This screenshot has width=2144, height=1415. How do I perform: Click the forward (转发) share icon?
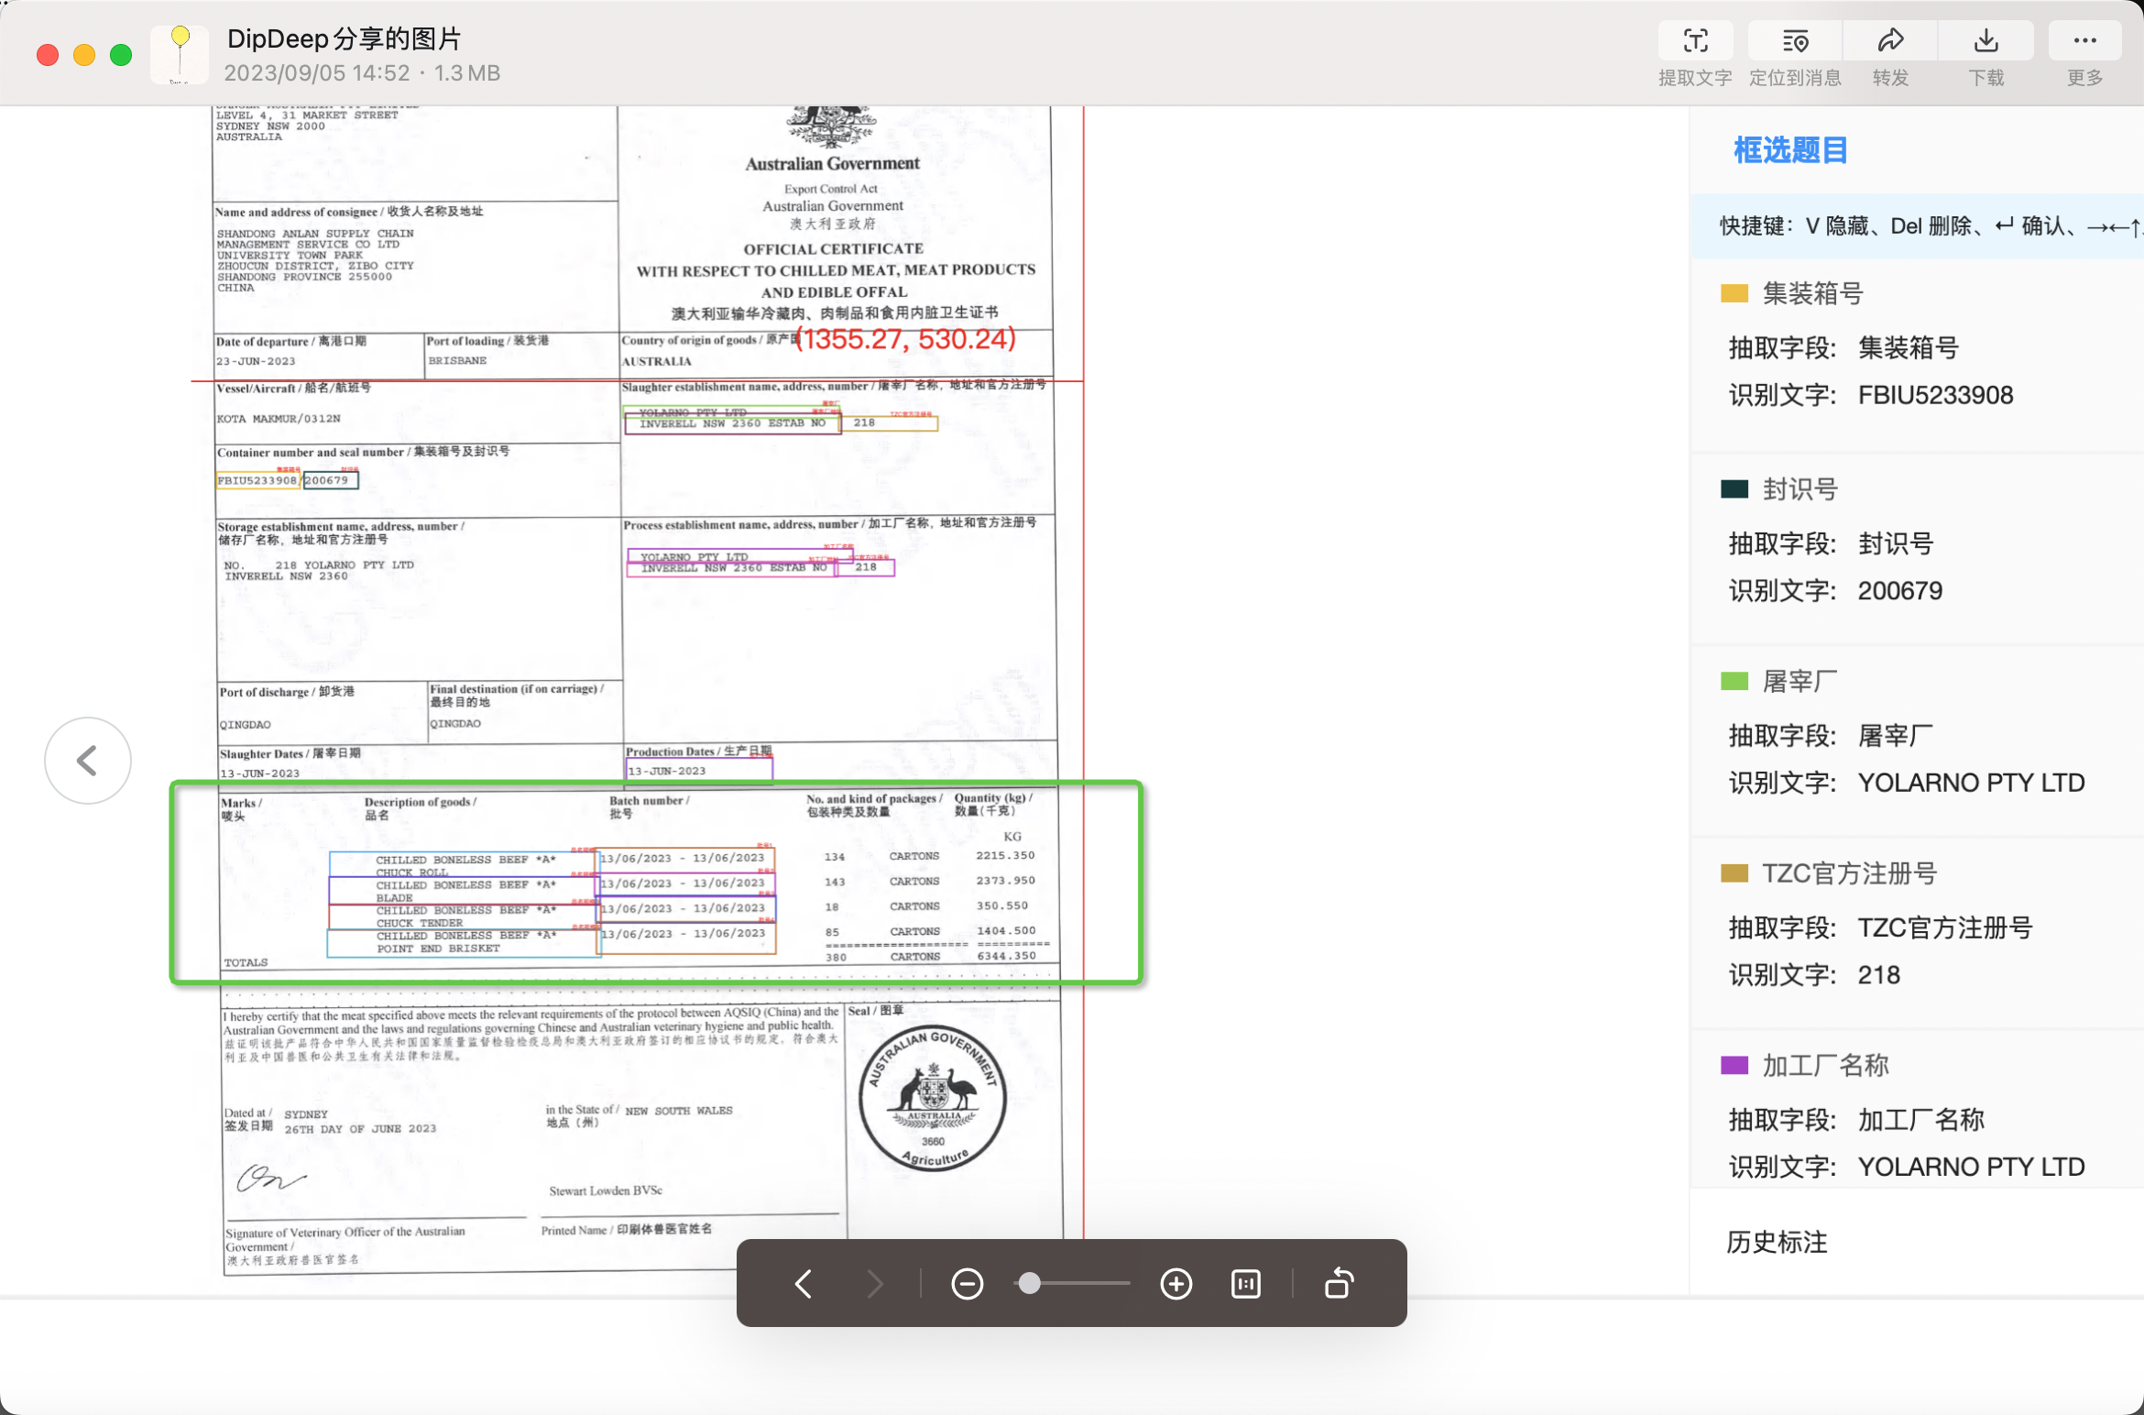tap(1890, 42)
